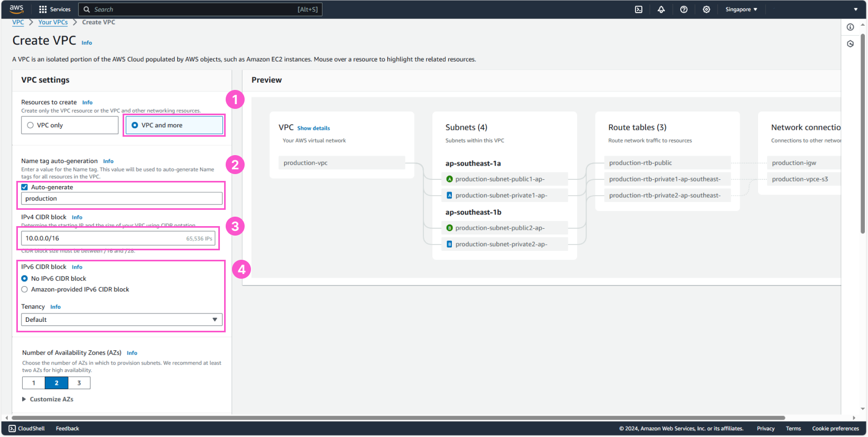Screen dimensions: 868x437
Task: Click the IPv4 CIDR field 10.0.0.0/16
Action: [118, 238]
